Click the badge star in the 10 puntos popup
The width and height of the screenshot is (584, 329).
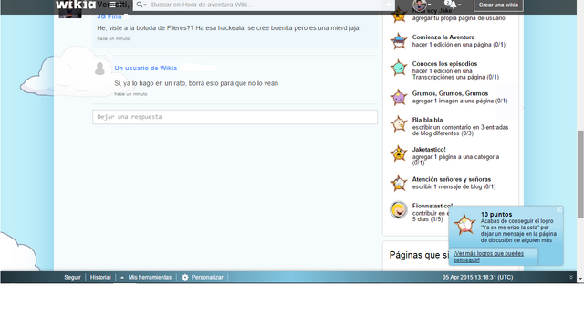[x=464, y=224]
